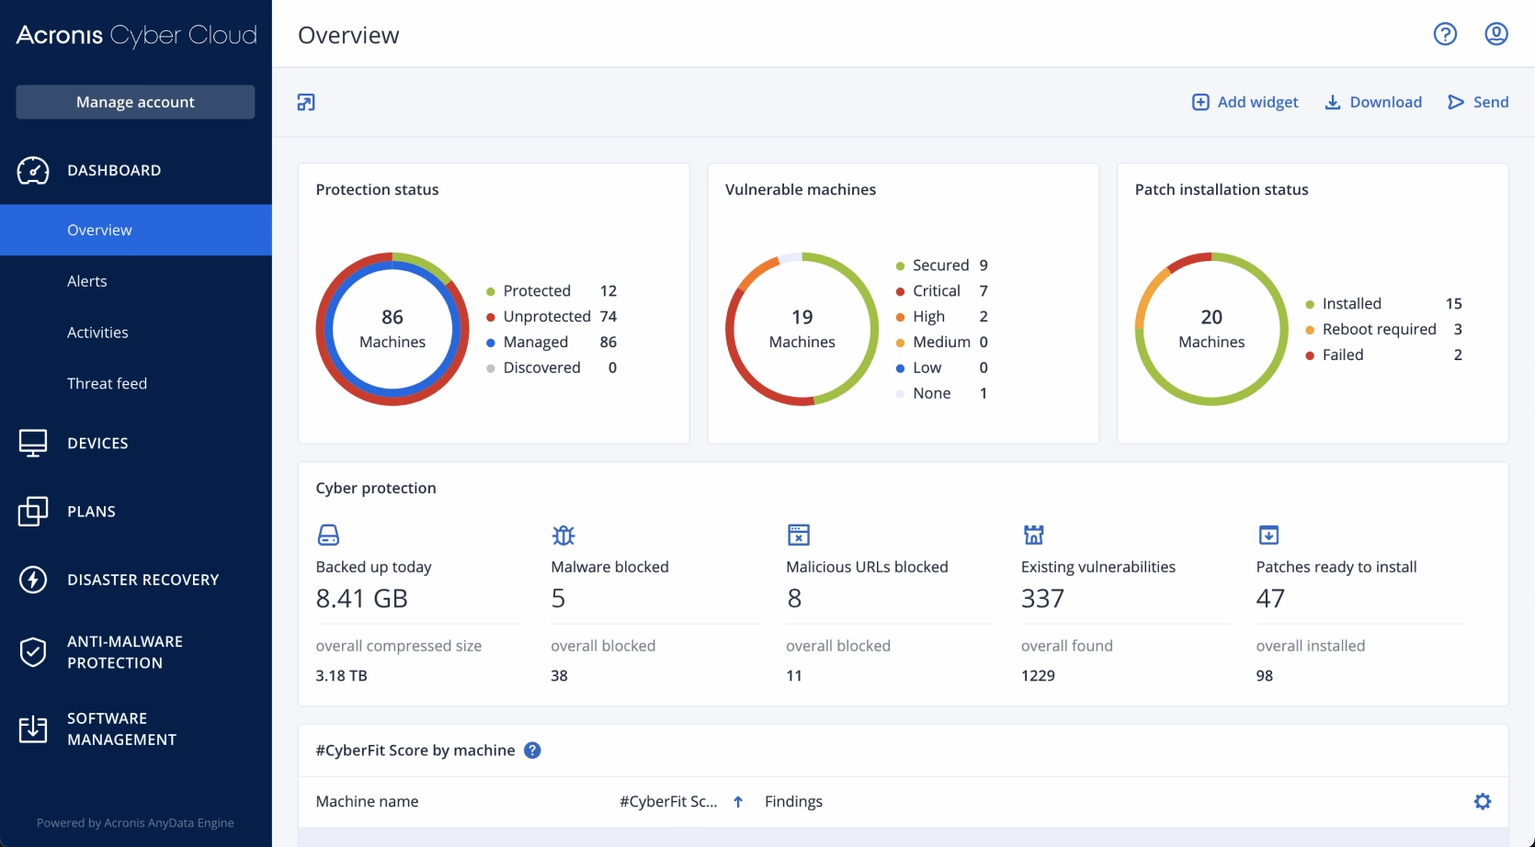The image size is (1535, 847).
Task: Expand Anti-Malware Protection menu
Action: (124, 652)
